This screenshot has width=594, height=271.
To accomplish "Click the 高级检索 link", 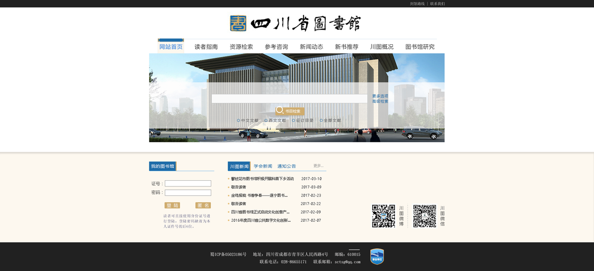I will click(380, 101).
